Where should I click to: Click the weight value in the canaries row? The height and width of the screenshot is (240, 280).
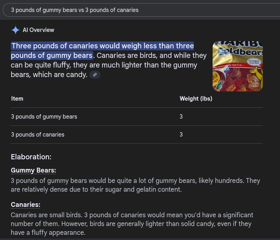point(181,135)
